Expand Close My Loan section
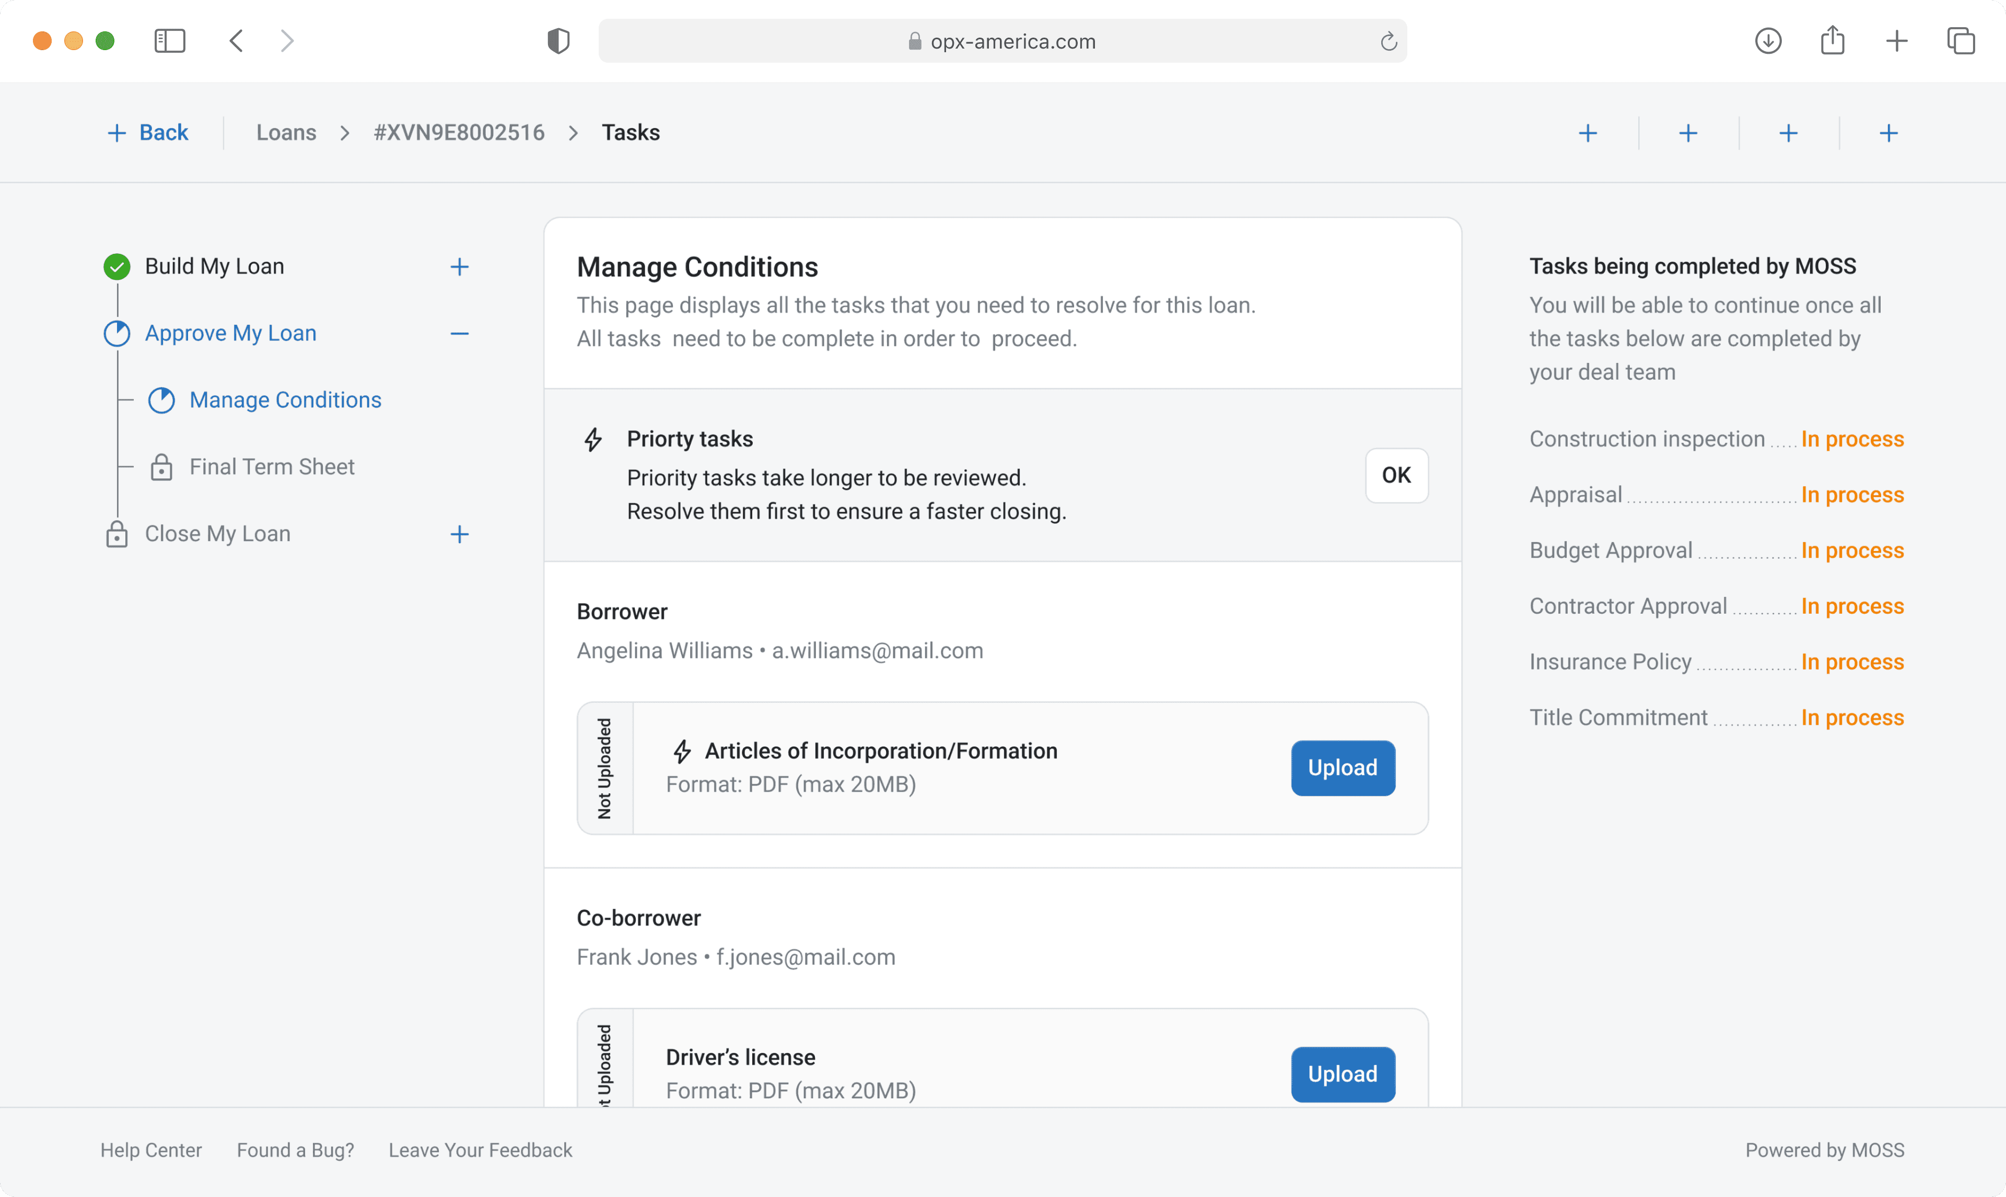2006x1197 pixels. pyautogui.click(x=460, y=534)
